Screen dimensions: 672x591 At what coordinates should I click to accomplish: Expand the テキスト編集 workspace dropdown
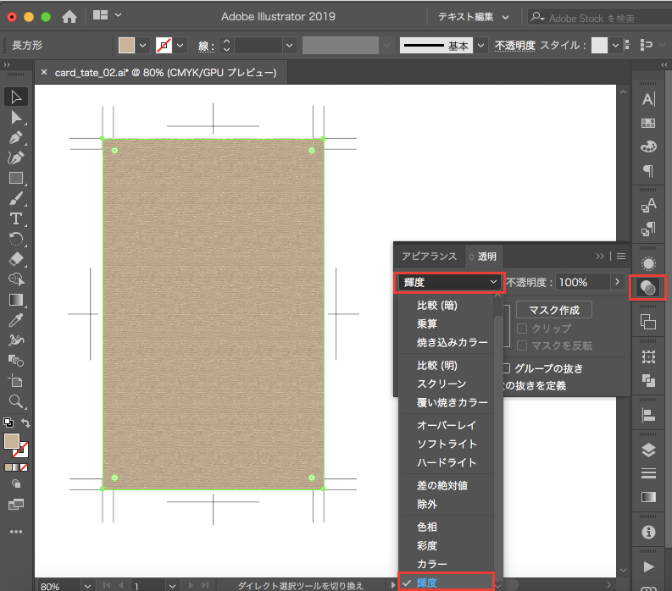click(x=474, y=16)
